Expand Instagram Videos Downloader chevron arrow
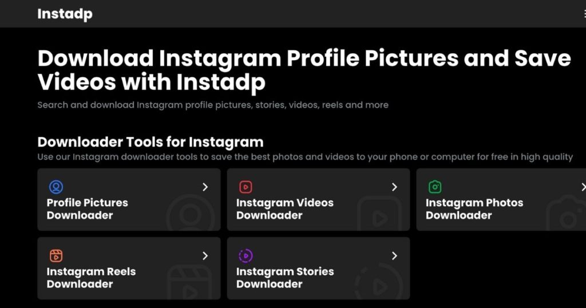 394,187
